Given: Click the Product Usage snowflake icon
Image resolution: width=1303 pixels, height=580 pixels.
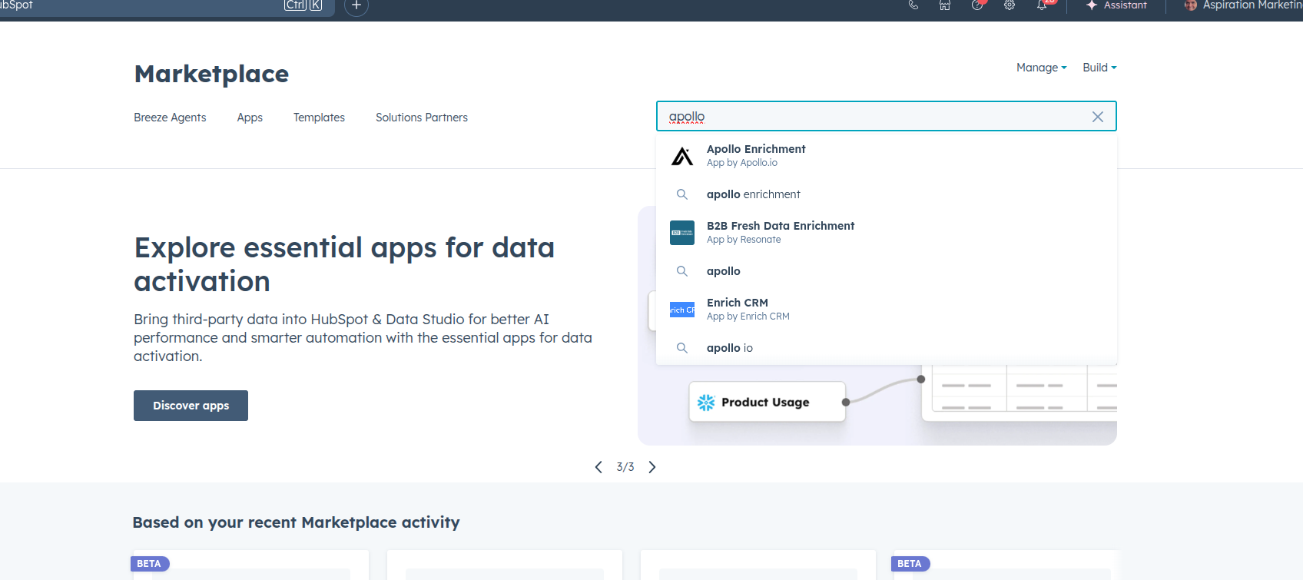Looking at the screenshot, I should pyautogui.click(x=706, y=403).
